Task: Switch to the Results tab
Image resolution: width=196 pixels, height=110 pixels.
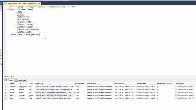Action: [x=9, y=80]
